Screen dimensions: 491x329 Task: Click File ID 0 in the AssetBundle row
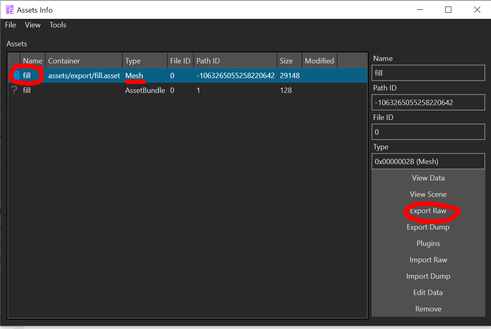click(172, 90)
